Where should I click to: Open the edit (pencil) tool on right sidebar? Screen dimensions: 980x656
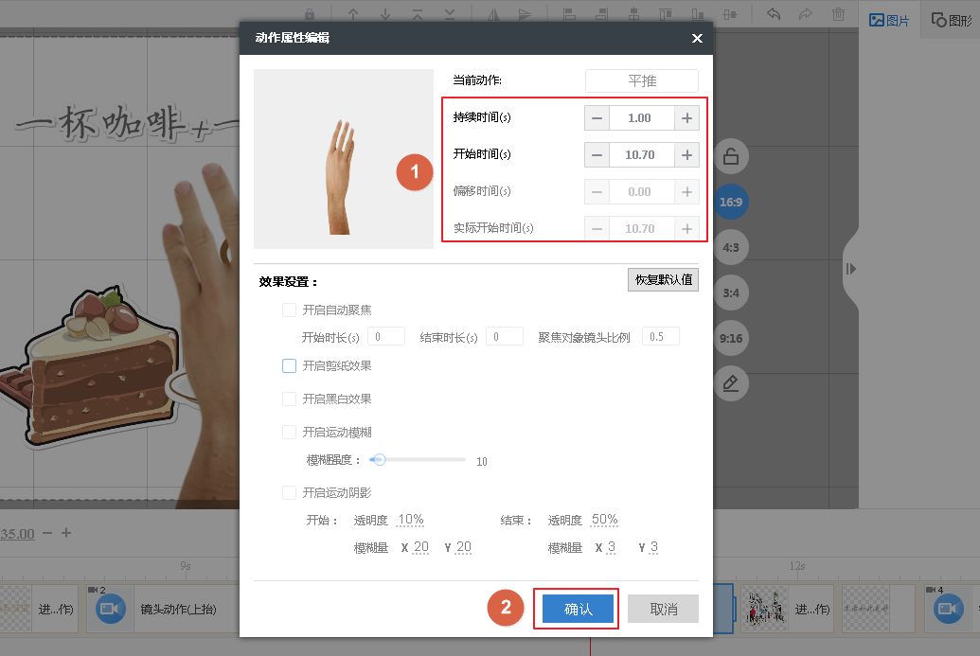tap(730, 383)
